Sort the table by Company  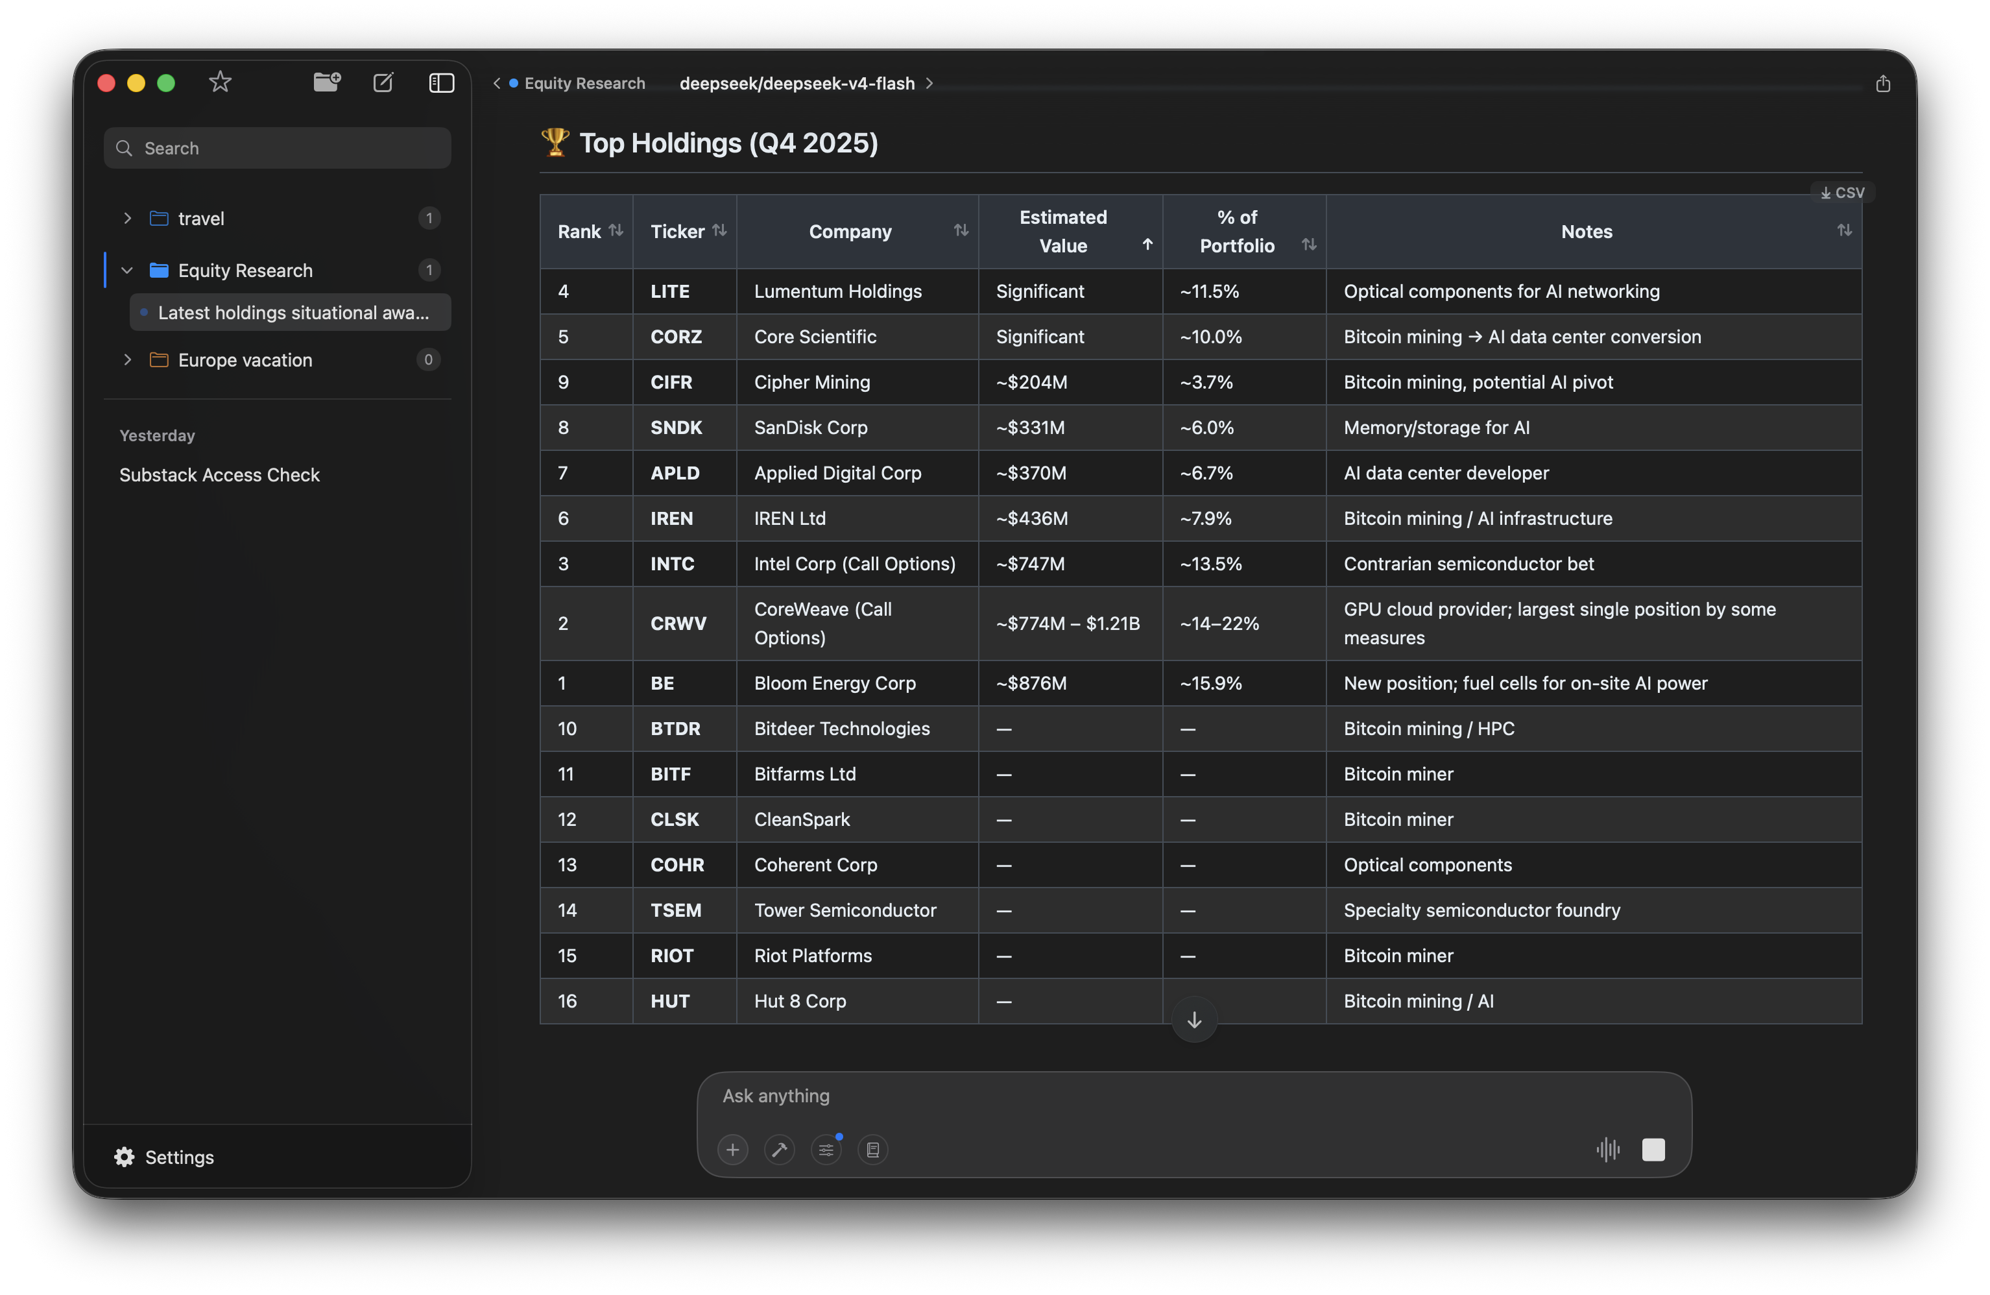(961, 230)
